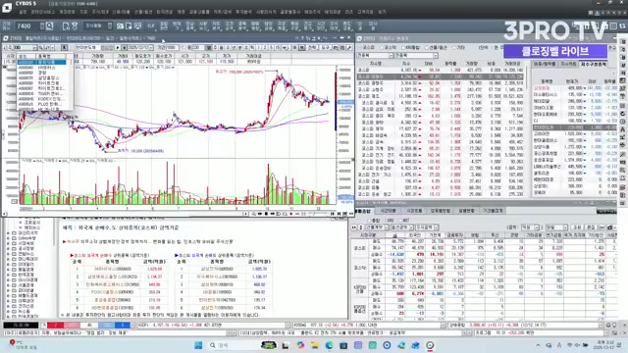Open Microsoft Edge from taskbar
Screen dimensions: 628x353
point(329,345)
